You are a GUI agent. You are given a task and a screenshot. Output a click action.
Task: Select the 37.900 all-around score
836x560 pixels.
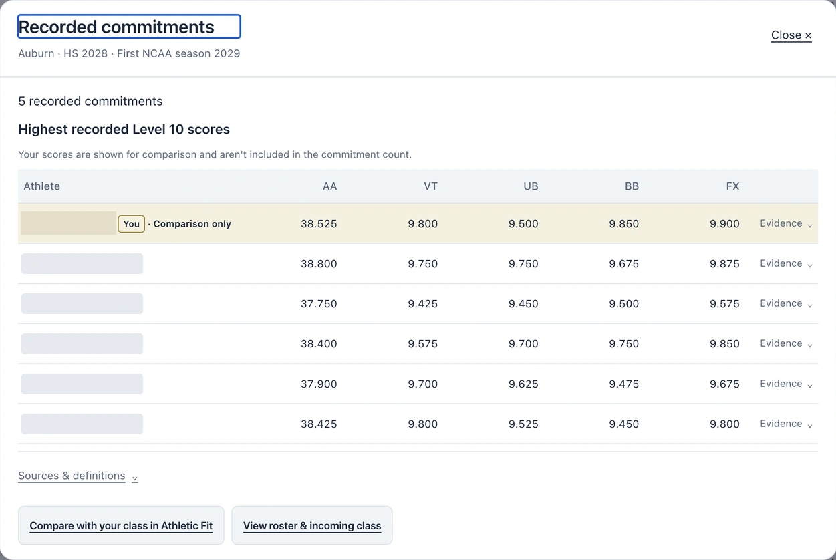tap(319, 384)
